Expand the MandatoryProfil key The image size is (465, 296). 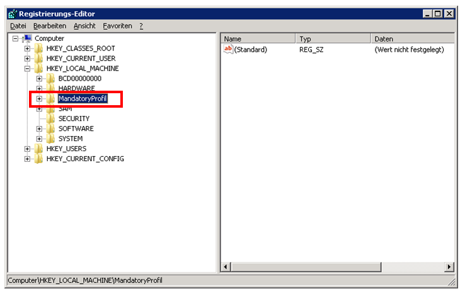pos(39,99)
